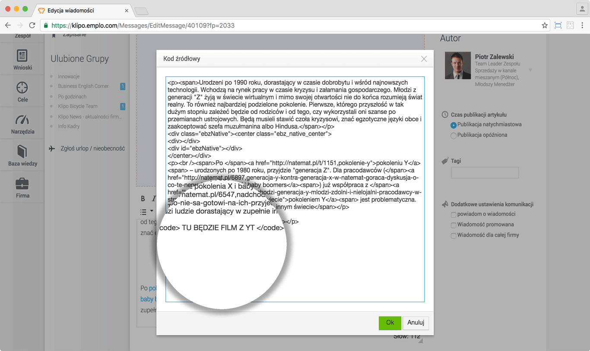This screenshot has width=590, height=351.
Task: Reload the page in browser
Action: click(x=32, y=25)
